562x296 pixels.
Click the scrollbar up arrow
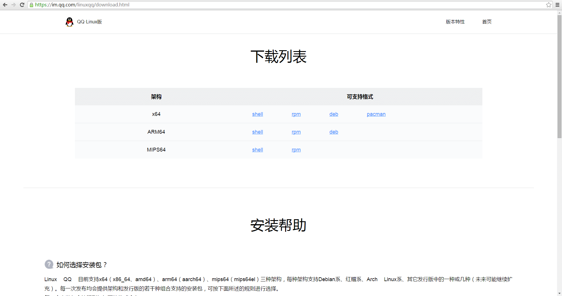coord(559,13)
